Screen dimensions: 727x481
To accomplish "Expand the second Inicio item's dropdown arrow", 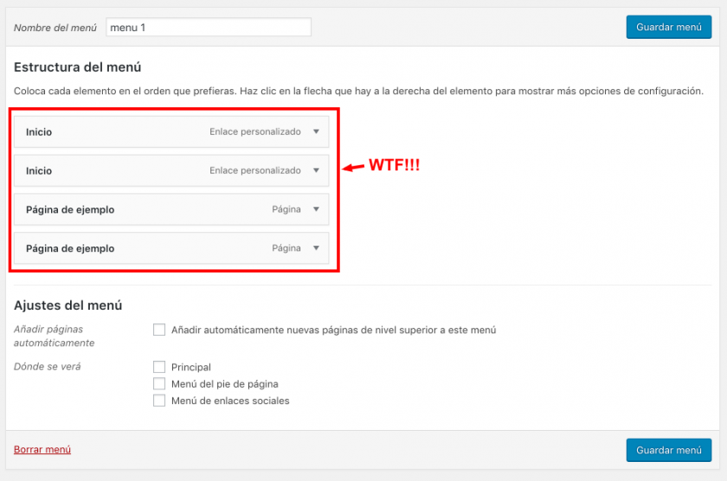I will (x=316, y=170).
